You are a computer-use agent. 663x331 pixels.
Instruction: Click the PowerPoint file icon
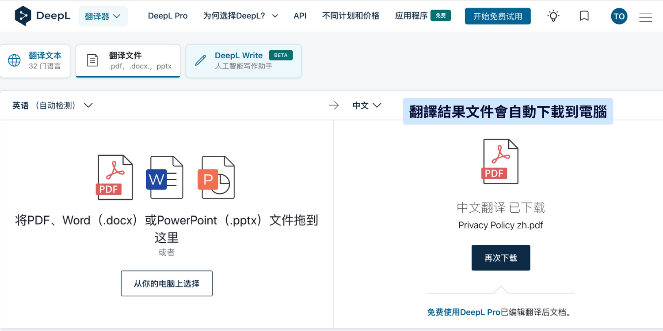[216, 177]
